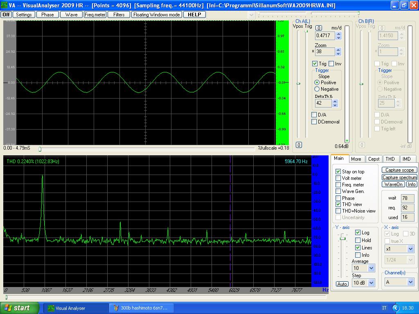Click the Ch A ms/d input field
The width and height of the screenshot is (419, 314).
325,36
